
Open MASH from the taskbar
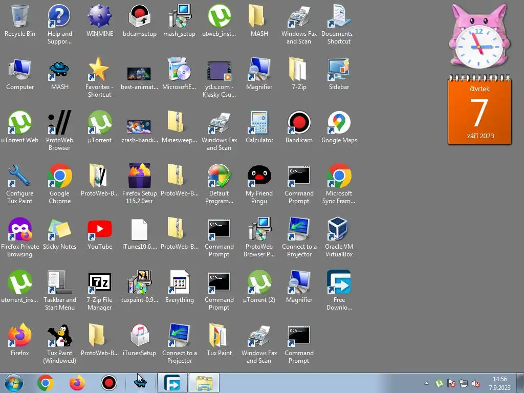pos(141,383)
